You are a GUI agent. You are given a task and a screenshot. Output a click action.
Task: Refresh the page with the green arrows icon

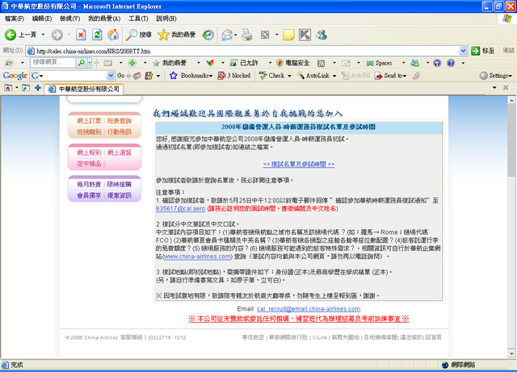97,35
